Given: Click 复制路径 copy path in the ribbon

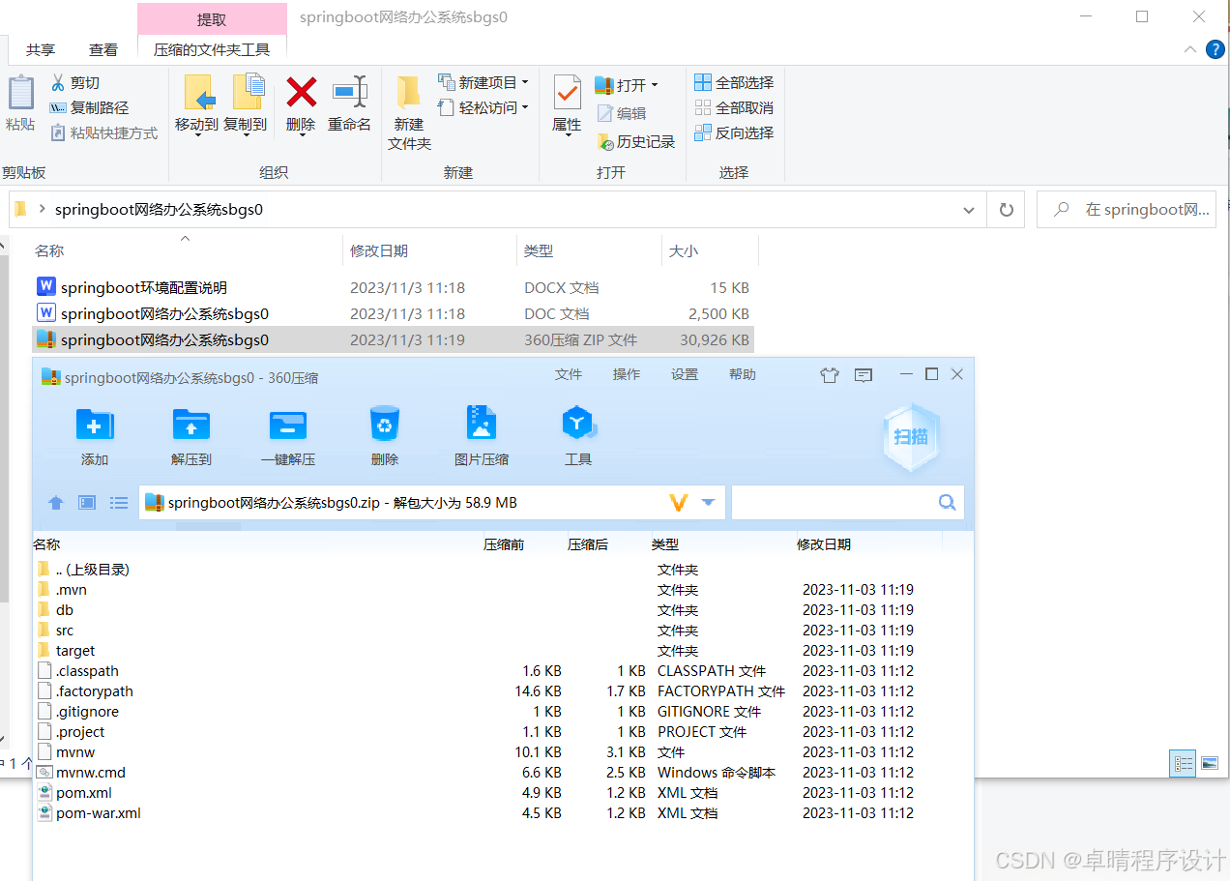Looking at the screenshot, I should [89, 108].
